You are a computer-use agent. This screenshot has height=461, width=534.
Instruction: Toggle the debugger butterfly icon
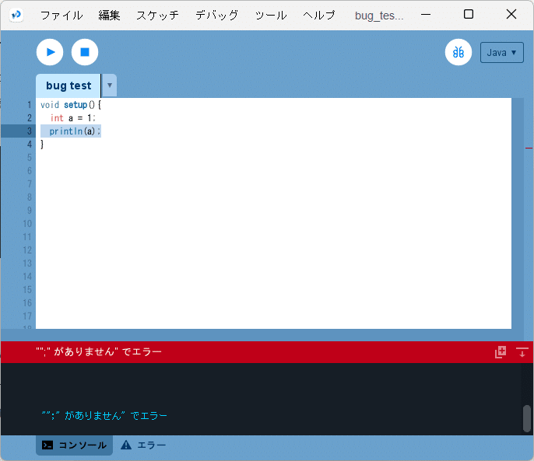[x=458, y=52]
